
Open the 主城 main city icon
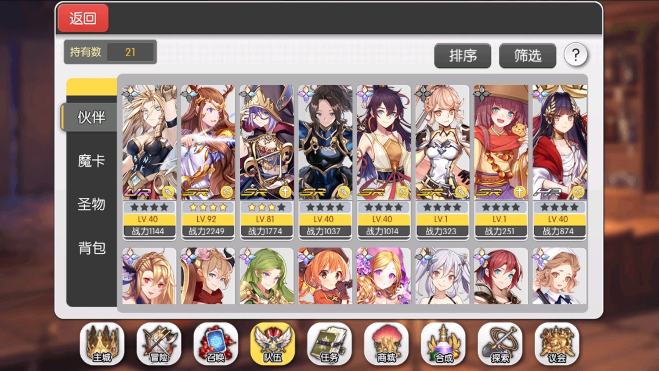pyautogui.click(x=102, y=344)
